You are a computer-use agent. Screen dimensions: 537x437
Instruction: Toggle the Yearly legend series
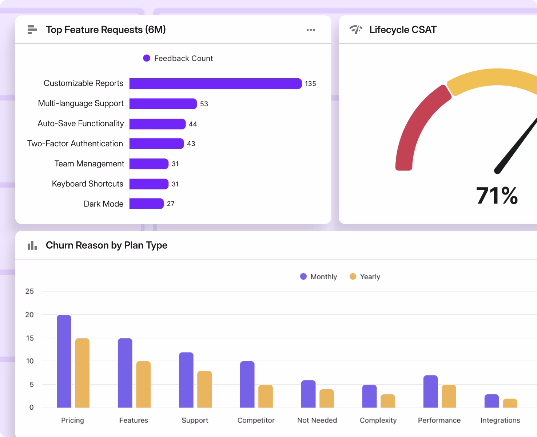coord(365,277)
